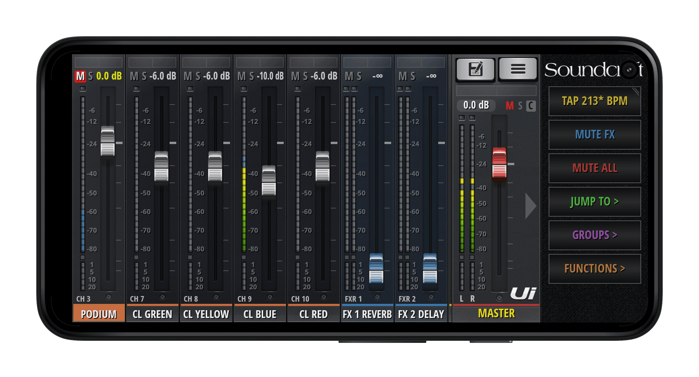This screenshot has width=699, height=377.
Task: Click the PODIUM 0.0 dB level readout
Action: click(109, 76)
